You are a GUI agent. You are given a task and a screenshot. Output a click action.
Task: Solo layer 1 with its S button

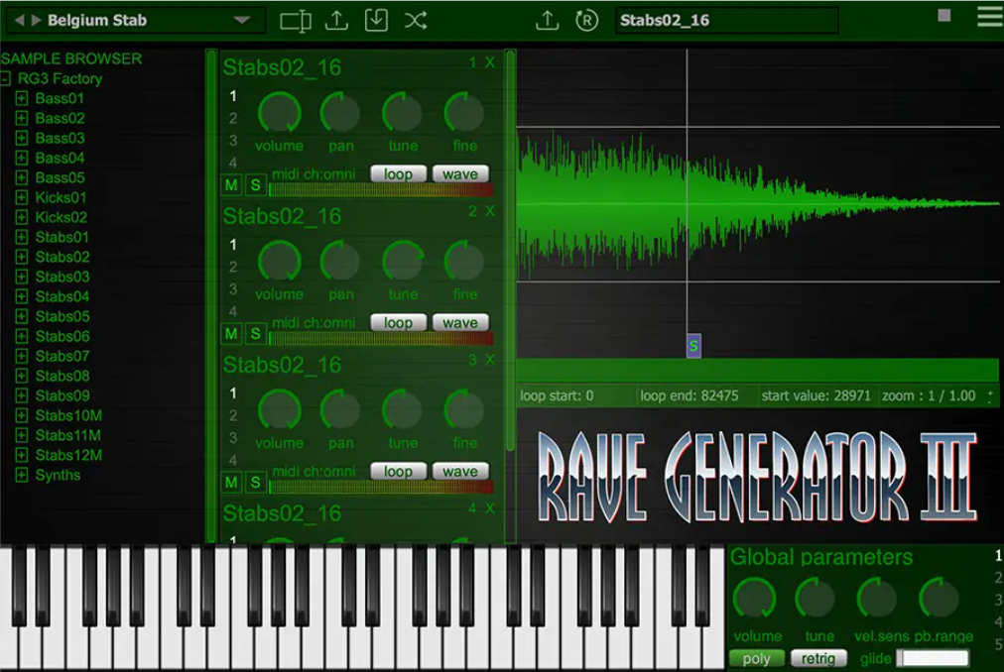[x=255, y=185]
